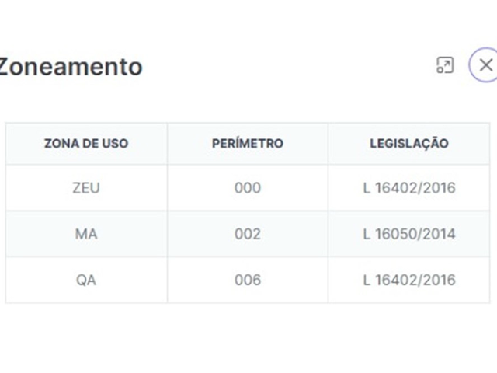Image resolution: width=497 pixels, height=373 pixels.
Task: Click the table header row
Action: click(167, 144)
